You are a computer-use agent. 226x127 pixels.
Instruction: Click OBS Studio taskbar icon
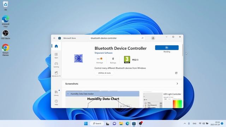click(x=141, y=123)
